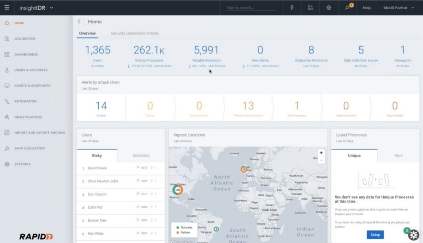423x243 pixels.
Task: Zoom in on the Ingress Locations map
Action: pyautogui.click(x=321, y=153)
